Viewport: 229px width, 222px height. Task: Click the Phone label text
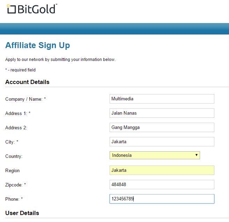(14, 199)
